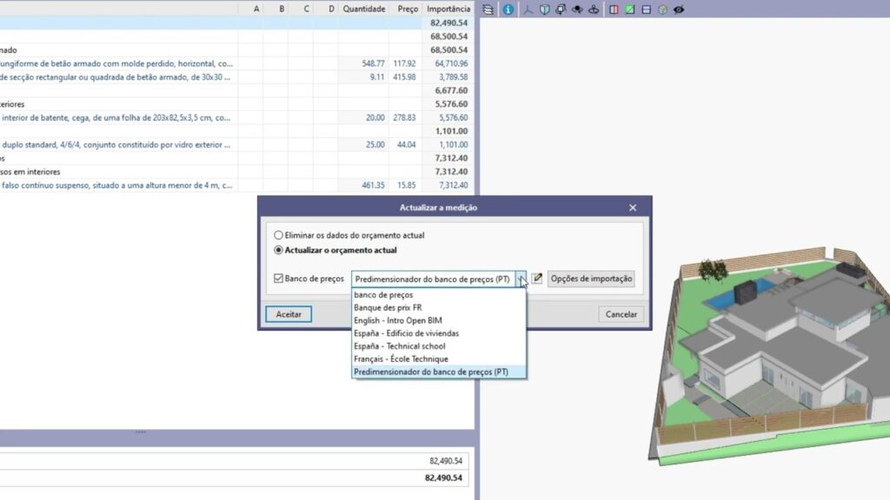Choose 'Français - École Technique' list entry

pyautogui.click(x=401, y=359)
